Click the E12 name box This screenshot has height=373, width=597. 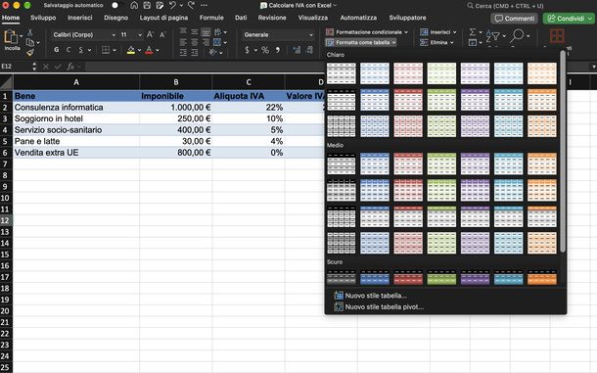pos(16,67)
